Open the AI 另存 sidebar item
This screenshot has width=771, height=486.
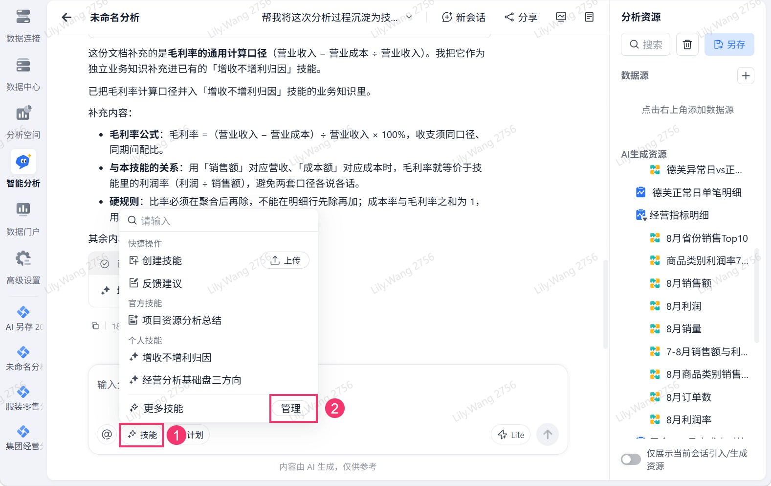coord(23,319)
